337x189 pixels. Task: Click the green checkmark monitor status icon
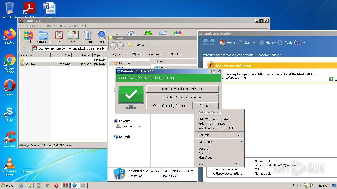click(131, 97)
